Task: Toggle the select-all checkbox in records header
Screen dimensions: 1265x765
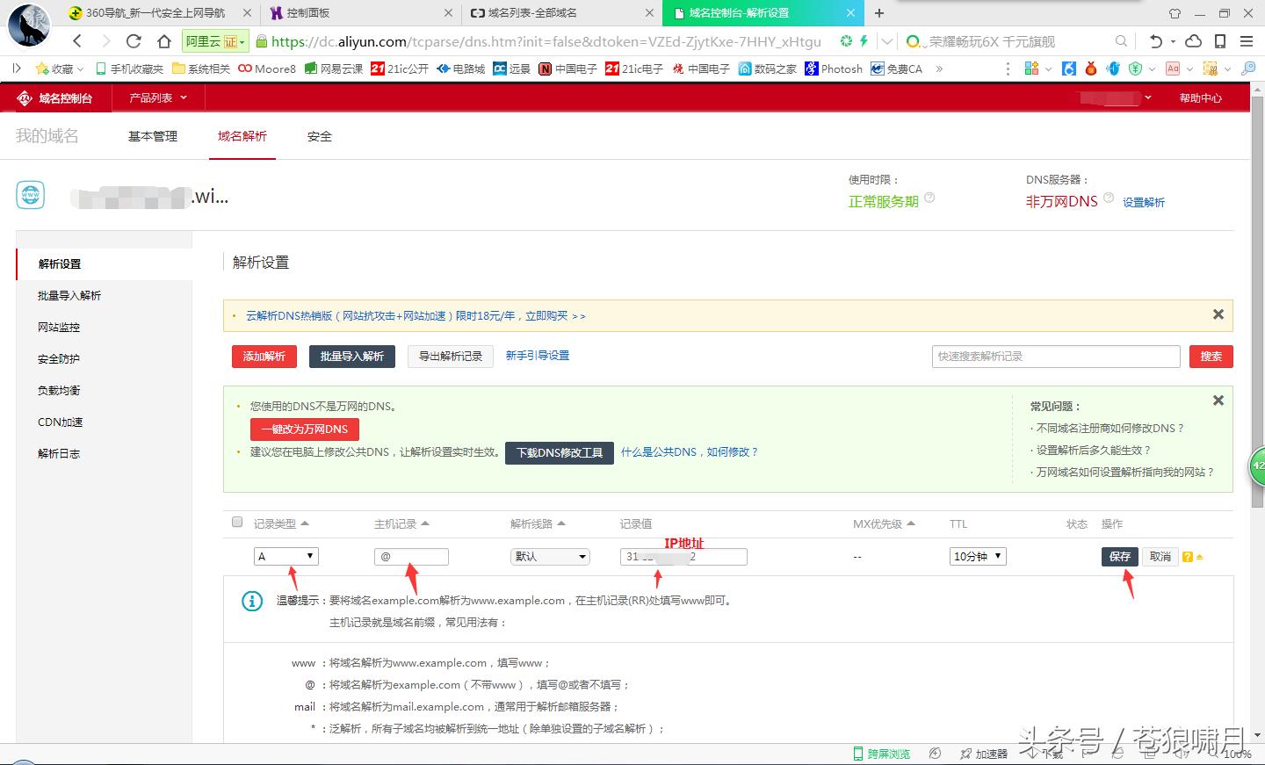Action: (236, 521)
